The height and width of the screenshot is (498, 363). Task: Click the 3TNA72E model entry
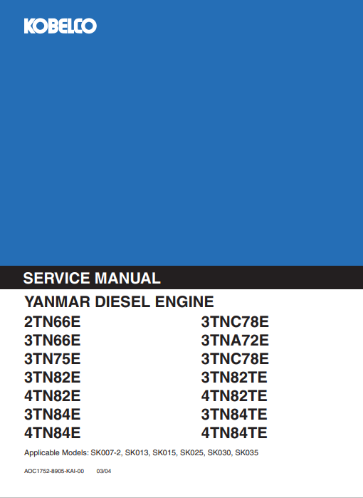[x=235, y=341]
